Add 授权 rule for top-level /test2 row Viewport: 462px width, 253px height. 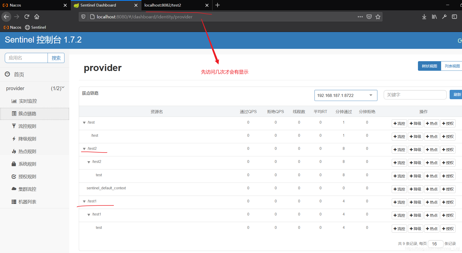click(x=448, y=150)
